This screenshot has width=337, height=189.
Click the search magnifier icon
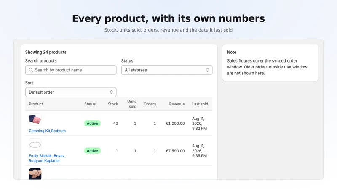[x=31, y=70]
